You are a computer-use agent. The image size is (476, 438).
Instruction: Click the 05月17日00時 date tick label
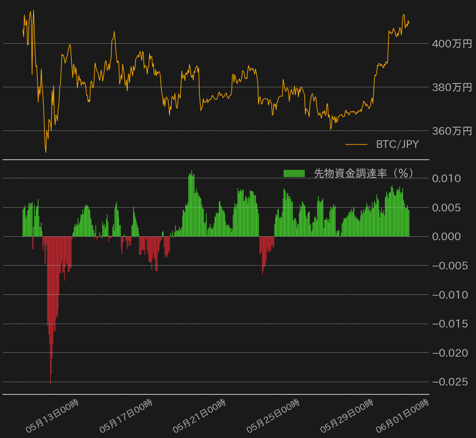126,416
